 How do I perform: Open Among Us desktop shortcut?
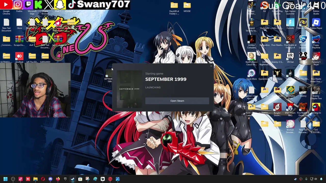[x=316, y=109]
